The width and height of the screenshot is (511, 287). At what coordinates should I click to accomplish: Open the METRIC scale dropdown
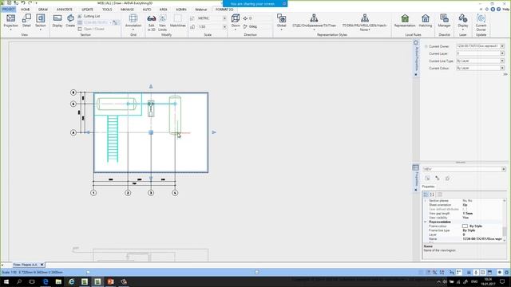click(224, 18)
